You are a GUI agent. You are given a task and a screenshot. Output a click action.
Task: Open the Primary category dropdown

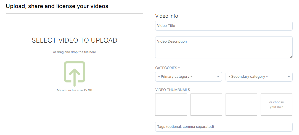(x=188, y=77)
